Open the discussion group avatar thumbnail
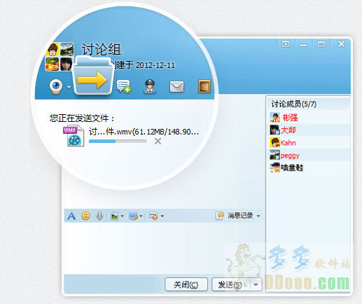 coord(60,57)
